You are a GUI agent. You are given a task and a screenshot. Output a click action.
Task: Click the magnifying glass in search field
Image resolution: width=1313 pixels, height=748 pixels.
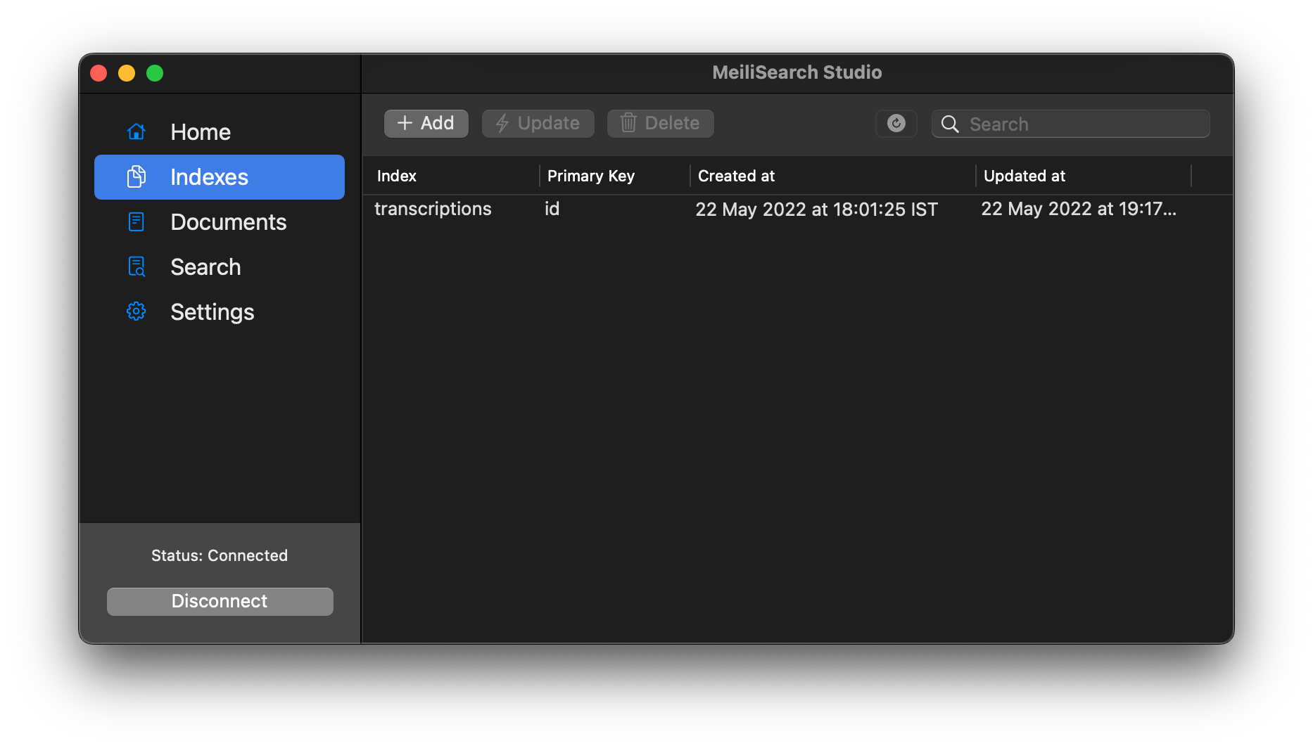950,124
